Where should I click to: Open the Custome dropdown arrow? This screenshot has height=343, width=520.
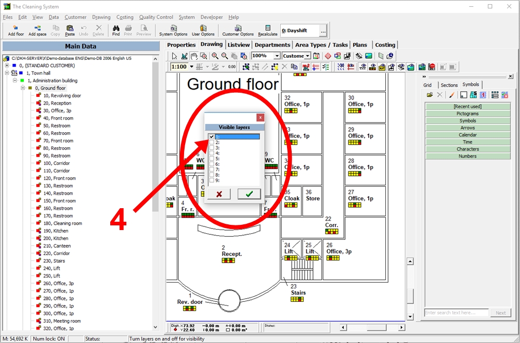308,56
